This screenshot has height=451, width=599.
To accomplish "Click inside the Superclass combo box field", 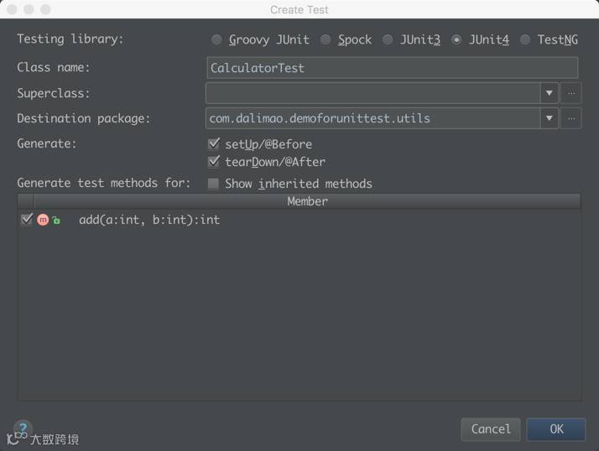I will 372,93.
